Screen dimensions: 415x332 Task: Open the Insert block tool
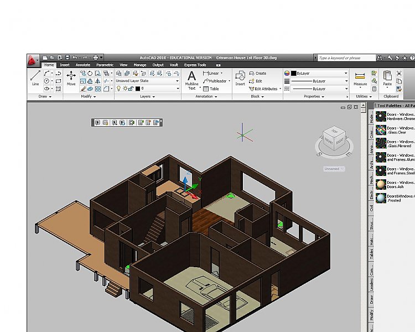click(240, 77)
